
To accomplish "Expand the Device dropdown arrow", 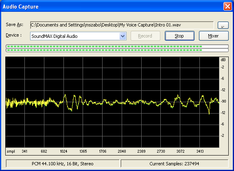I will (122, 36).
